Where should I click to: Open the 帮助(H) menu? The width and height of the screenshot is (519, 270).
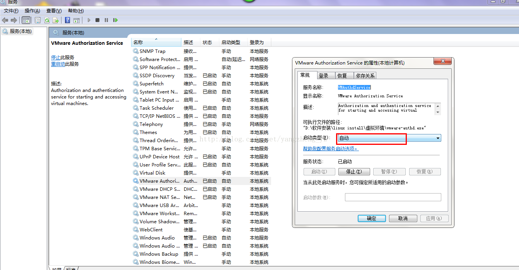(x=76, y=11)
